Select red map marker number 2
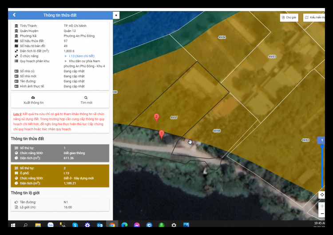Viewport: 333px width, 235px height. point(157,118)
